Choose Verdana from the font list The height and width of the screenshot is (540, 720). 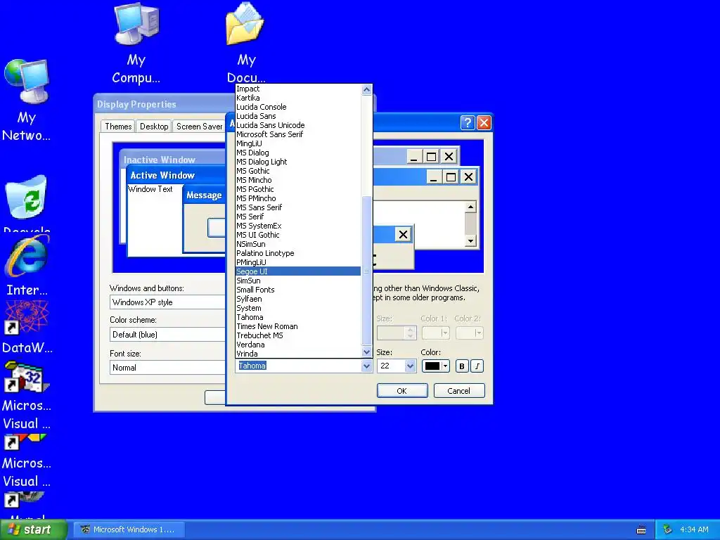[x=298, y=345]
